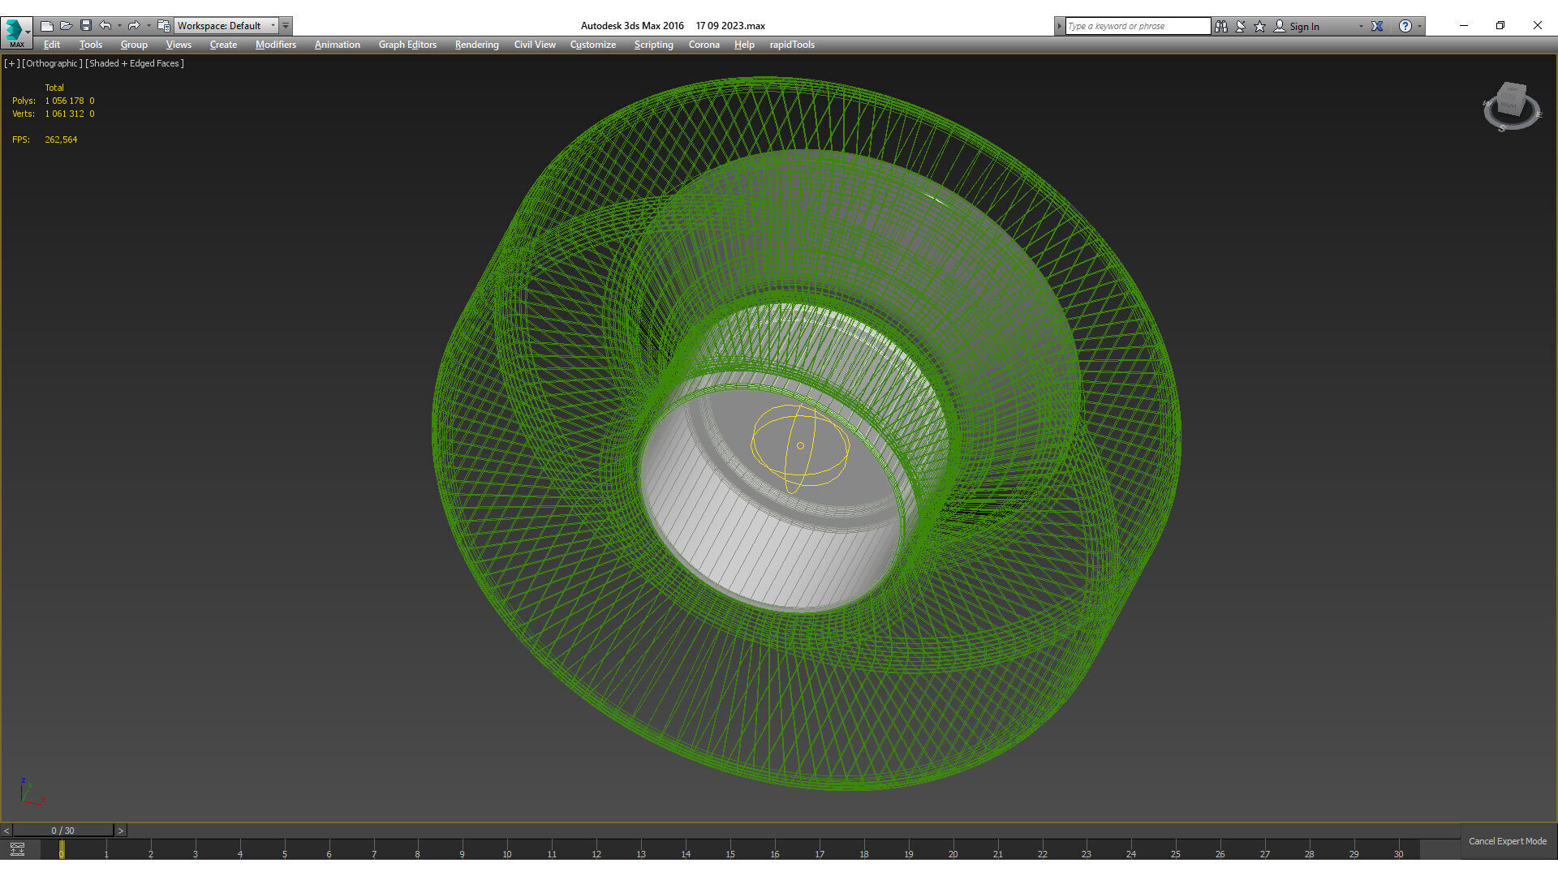Open the Customize menu
Screen dimensions: 1558x876
[593, 45]
